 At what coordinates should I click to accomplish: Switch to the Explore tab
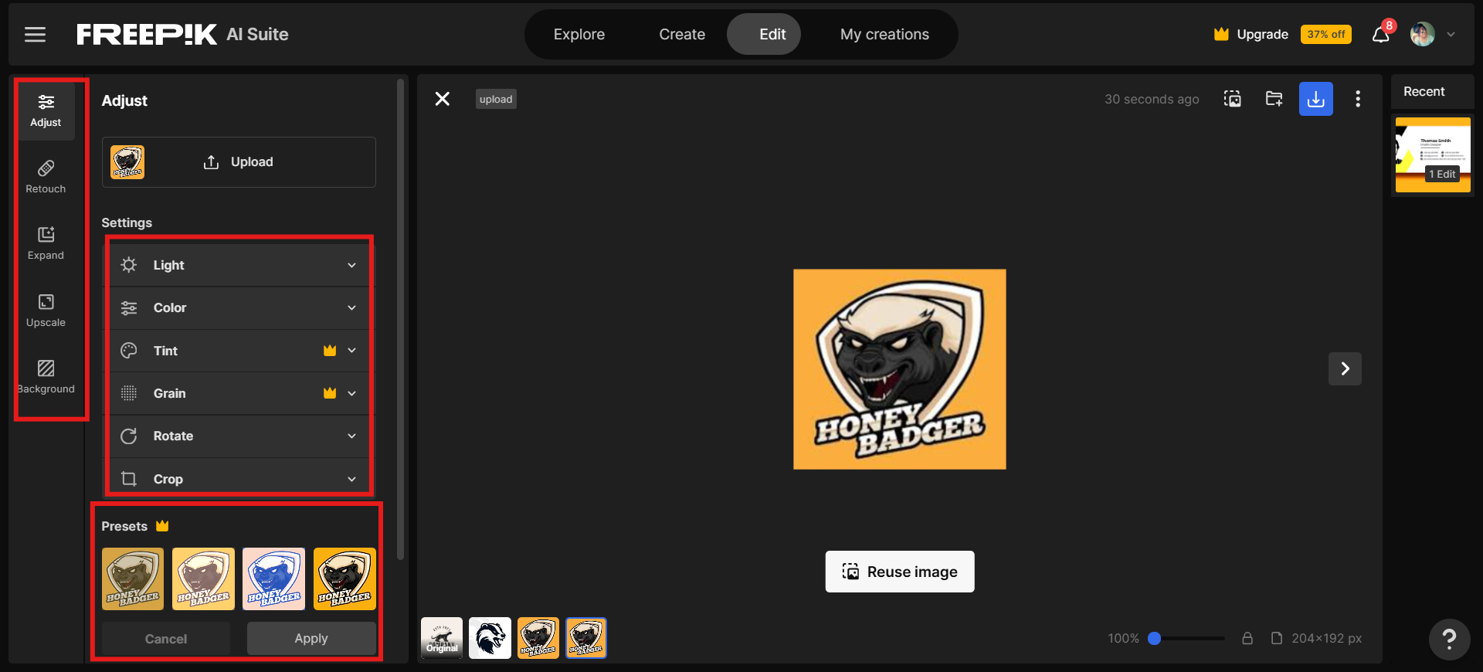pyautogui.click(x=579, y=34)
